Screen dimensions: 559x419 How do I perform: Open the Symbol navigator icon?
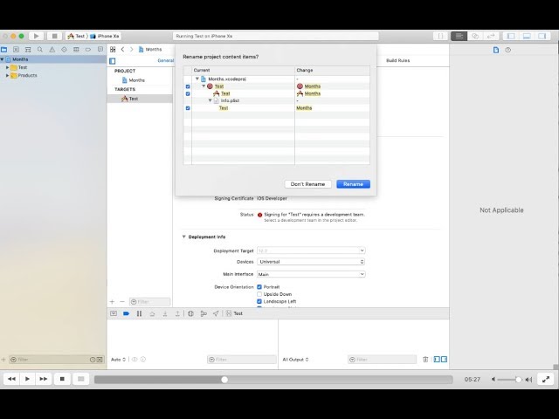[28, 50]
